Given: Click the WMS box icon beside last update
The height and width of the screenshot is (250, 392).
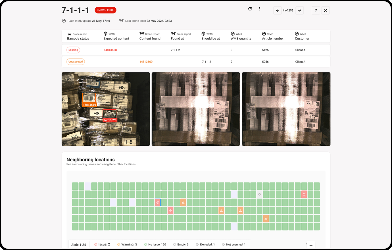Looking at the screenshot, I should (x=64, y=21).
